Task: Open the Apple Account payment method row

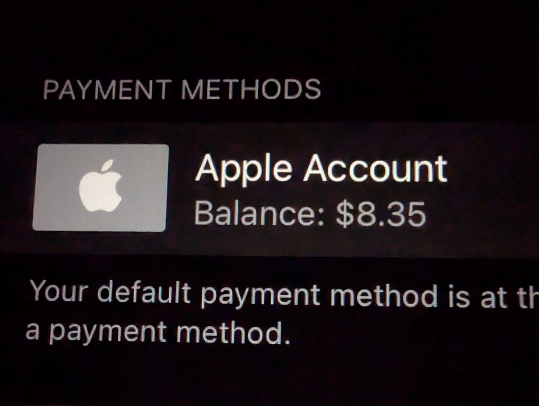Action: coord(269,188)
